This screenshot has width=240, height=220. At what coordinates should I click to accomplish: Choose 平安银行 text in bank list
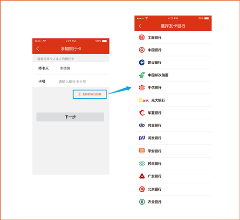coord(155,151)
